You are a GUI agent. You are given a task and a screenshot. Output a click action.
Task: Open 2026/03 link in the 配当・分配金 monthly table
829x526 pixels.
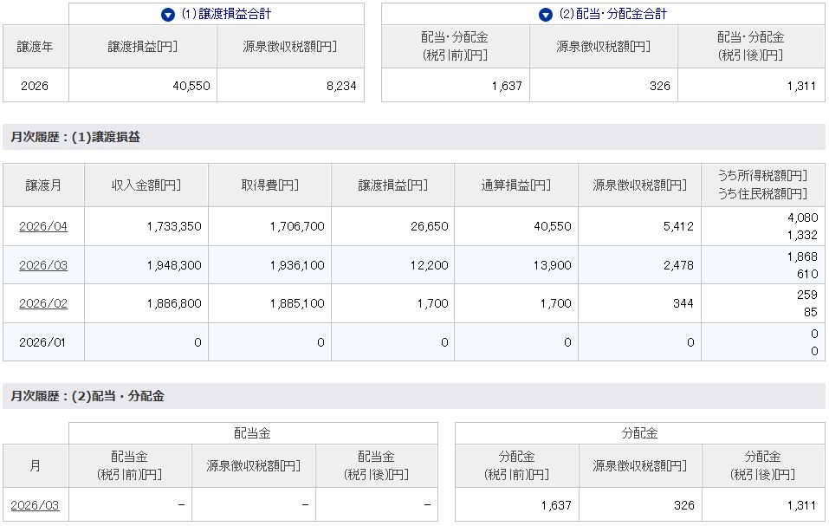pyautogui.click(x=35, y=505)
